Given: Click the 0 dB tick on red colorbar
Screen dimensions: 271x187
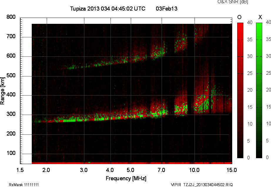Looking at the screenshot, I should (249, 158).
